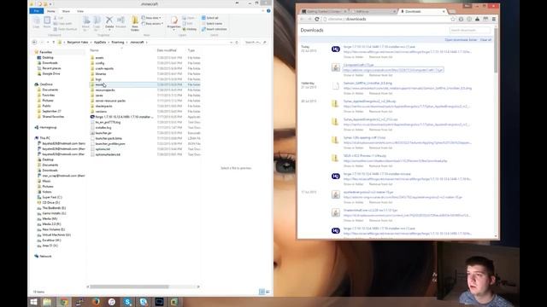Open iTunes from the taskbar

112,302
